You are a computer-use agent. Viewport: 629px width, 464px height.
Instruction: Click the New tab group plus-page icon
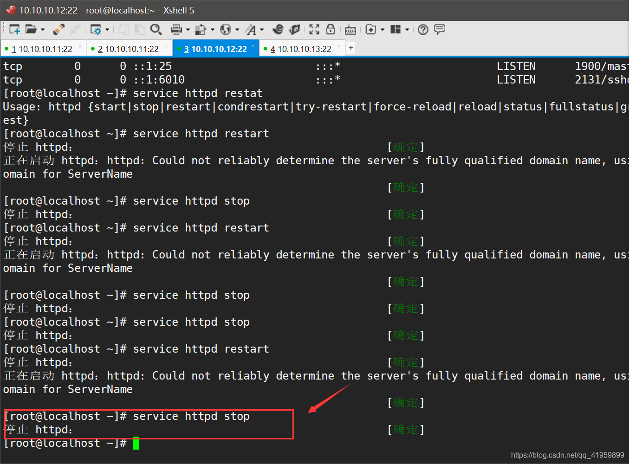[371, 30]
